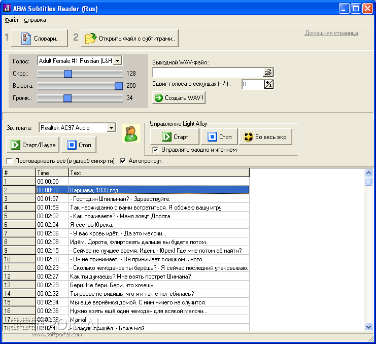Click the Time column header
The height and width of the screenshot is (344, 376).
coord(52,173)
